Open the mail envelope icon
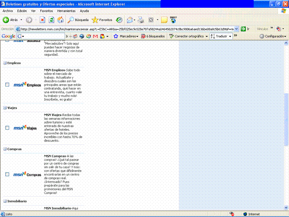The width and height of the screenshot is (289, 217). click(130, 20)
